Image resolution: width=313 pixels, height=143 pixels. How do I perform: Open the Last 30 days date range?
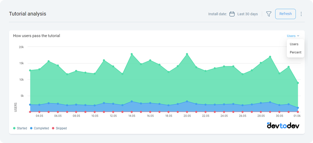tap(247, 14)
